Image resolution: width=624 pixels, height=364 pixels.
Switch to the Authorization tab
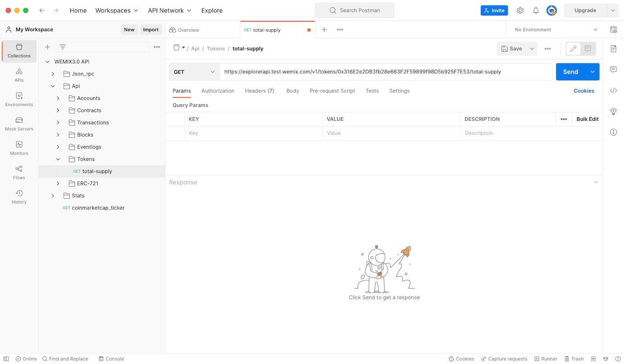[x=217, y=91]
